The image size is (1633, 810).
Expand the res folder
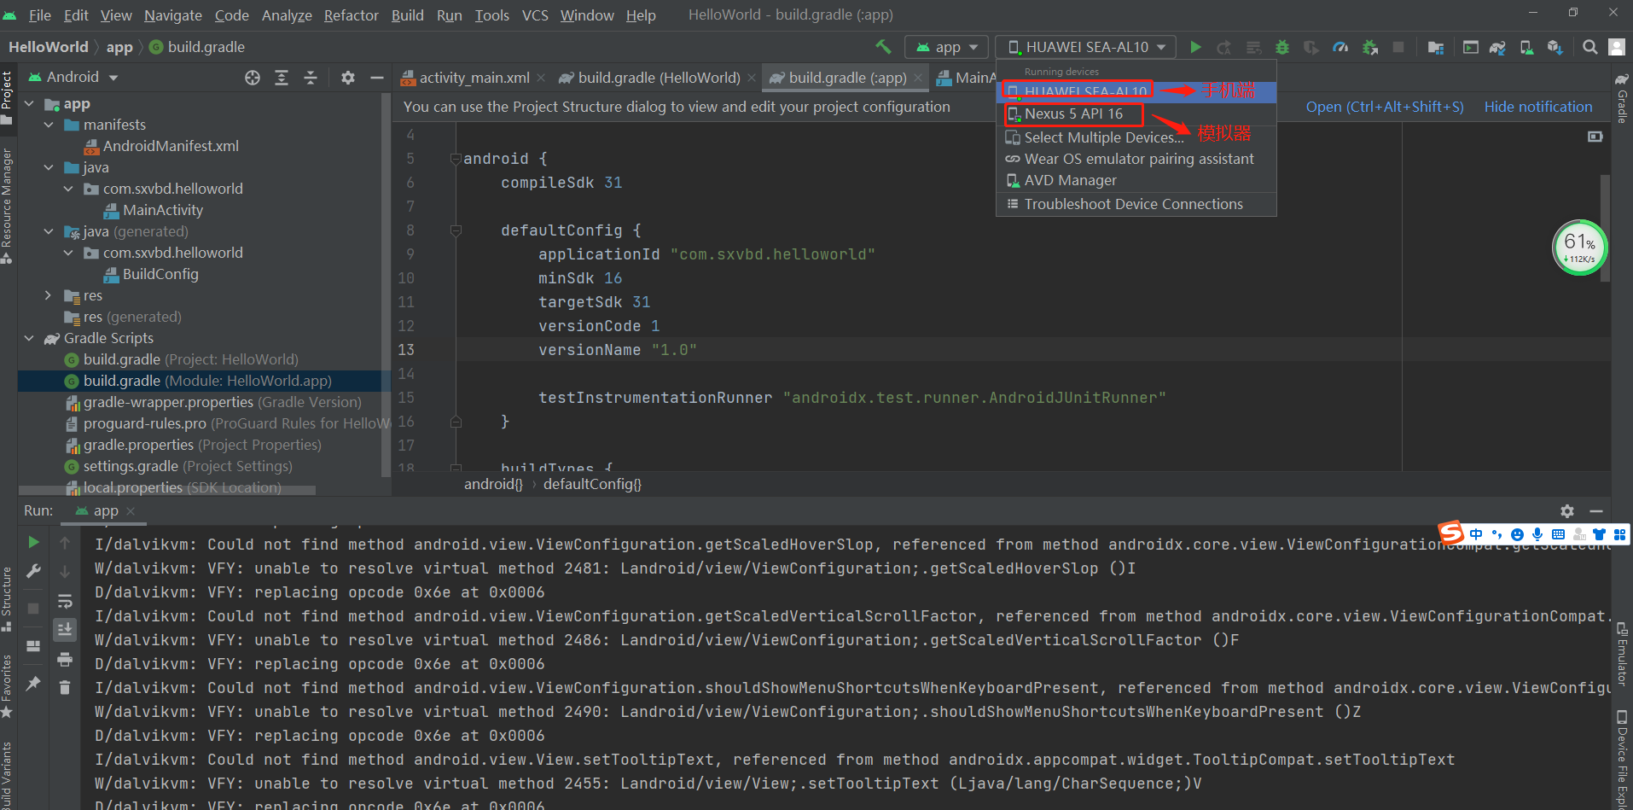click(49, 295)
